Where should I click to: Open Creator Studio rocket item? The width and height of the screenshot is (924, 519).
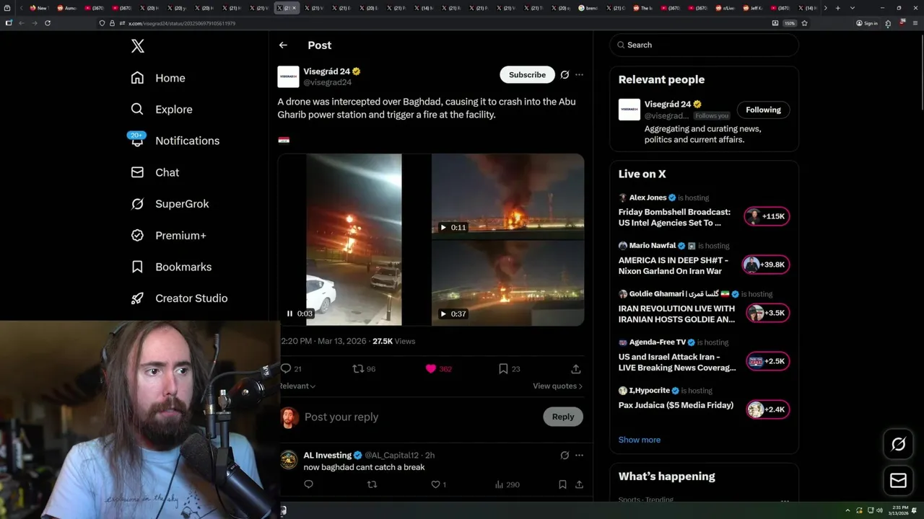(180, 298)
